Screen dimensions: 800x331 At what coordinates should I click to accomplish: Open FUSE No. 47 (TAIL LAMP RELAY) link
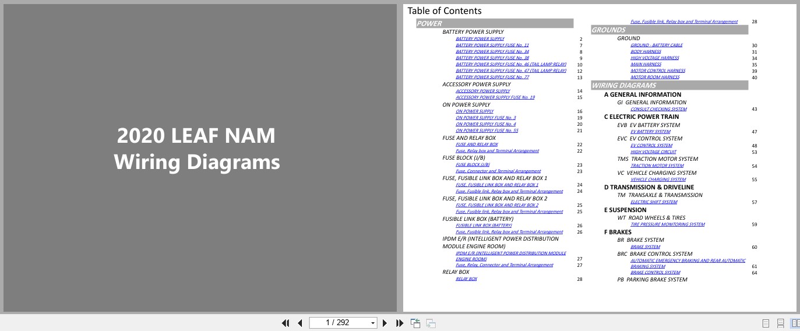click(x=511, y=71)
